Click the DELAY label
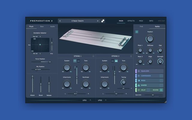Screen dimensions: 192x120 pos(143,90)
